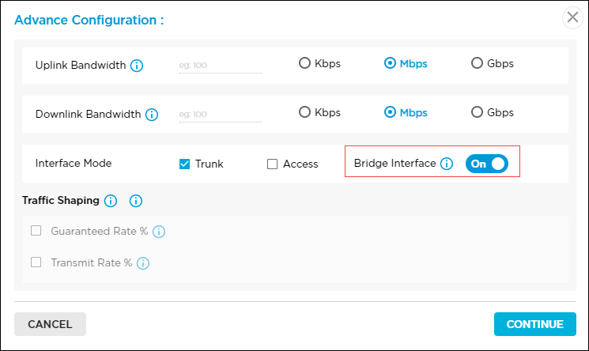Open Guaranteed Rate % info icon

click(x=159, y=232)
